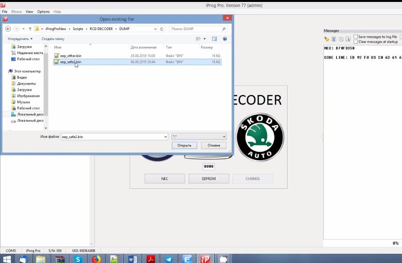Click the save messages icon in Messages toolbar

[333, 39]
